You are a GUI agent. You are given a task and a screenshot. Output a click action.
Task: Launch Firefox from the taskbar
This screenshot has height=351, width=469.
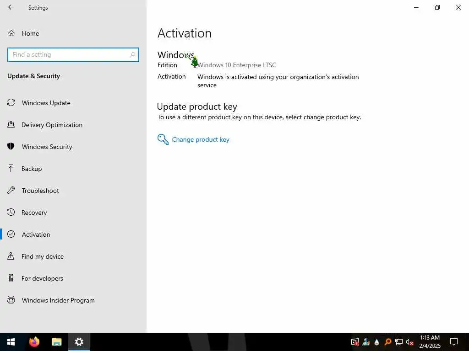(x=34, y=342)
